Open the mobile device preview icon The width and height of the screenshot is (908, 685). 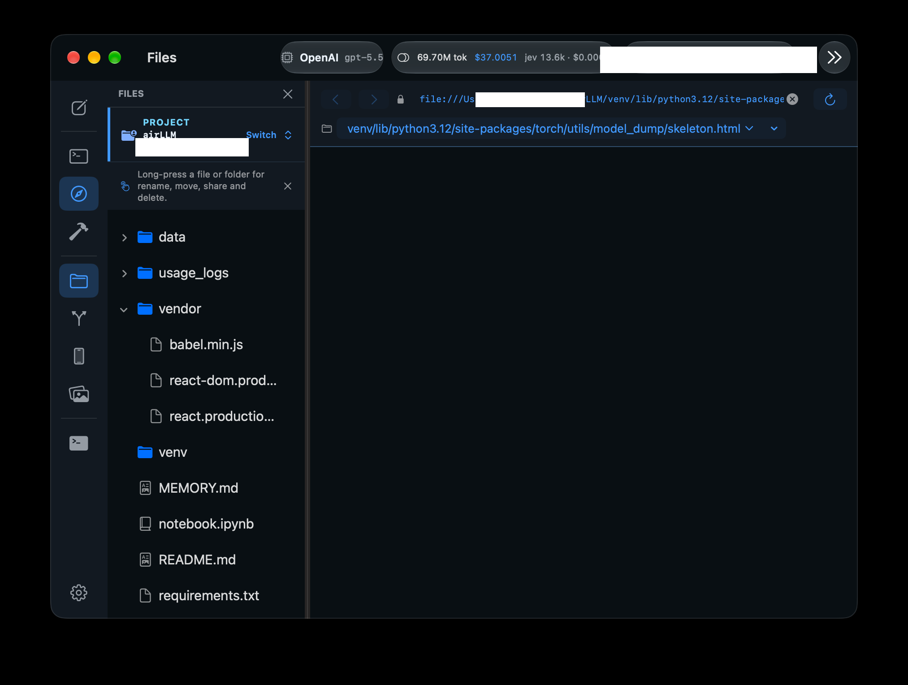click(x=79, y=356)
